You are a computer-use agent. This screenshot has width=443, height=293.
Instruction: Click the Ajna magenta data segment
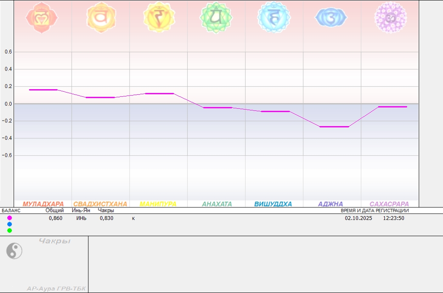(x=334, y=127)
